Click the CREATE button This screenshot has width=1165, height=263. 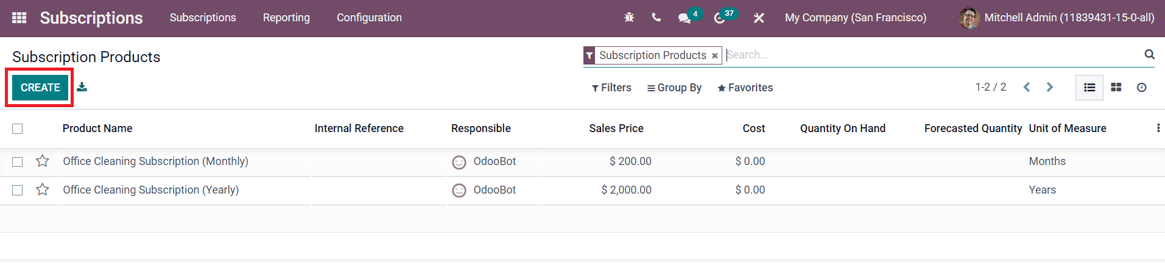coord(40,88)
